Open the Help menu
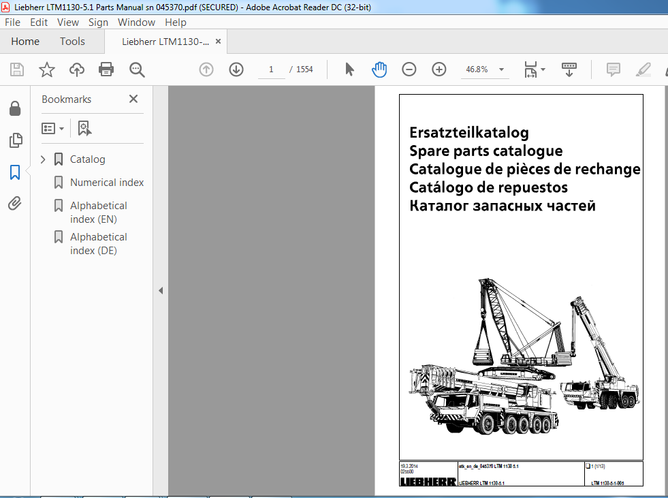668x498 pixels. [176, 22]
